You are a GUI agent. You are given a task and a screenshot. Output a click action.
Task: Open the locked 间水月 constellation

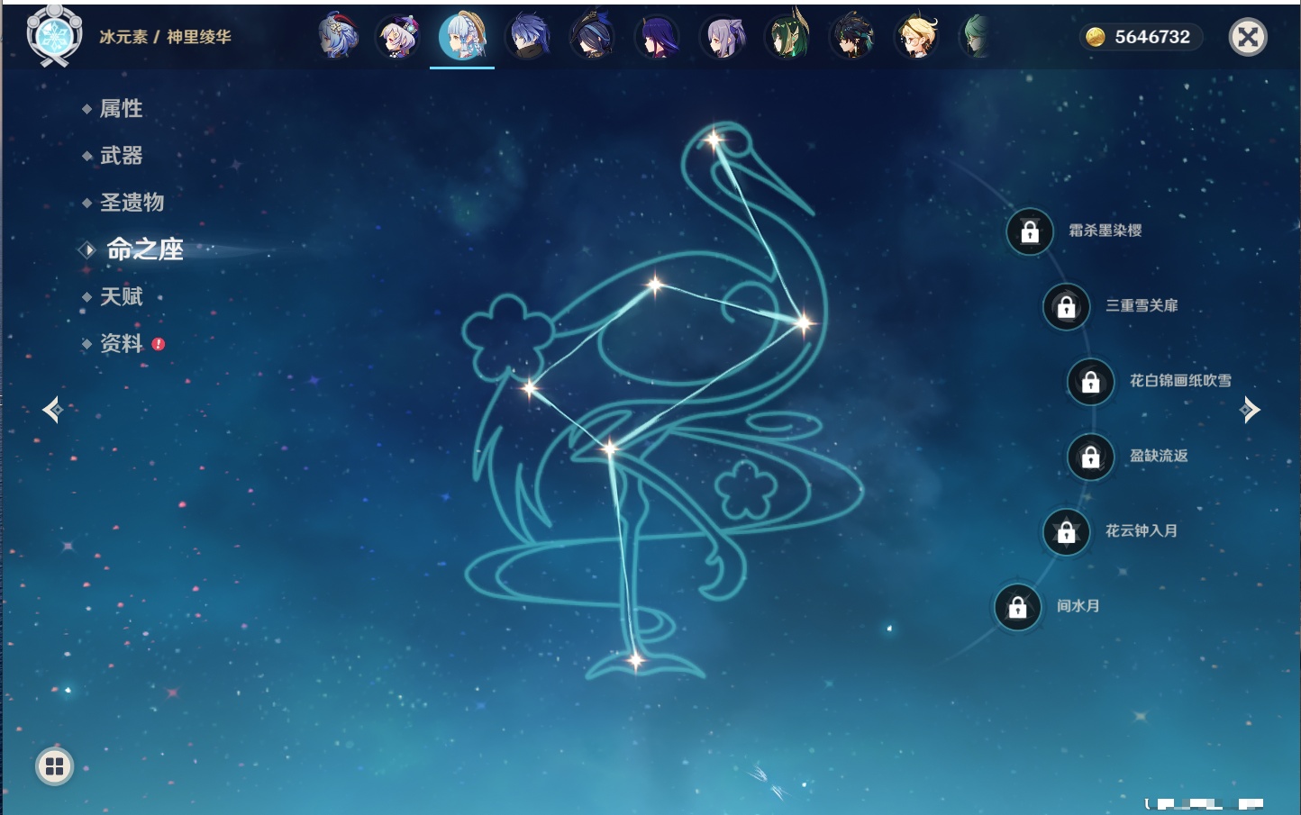pyautogui.click(x=1017, y=607)
